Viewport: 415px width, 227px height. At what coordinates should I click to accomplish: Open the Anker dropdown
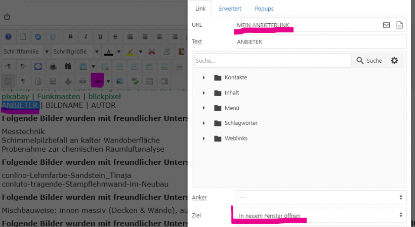(x=321, y=197)
